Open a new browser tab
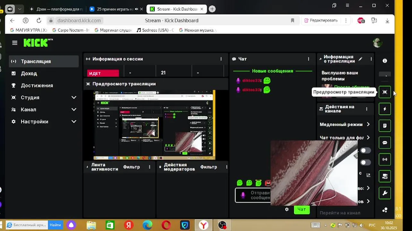The height and width of the screenshot is (231, 412). (212, 9)
